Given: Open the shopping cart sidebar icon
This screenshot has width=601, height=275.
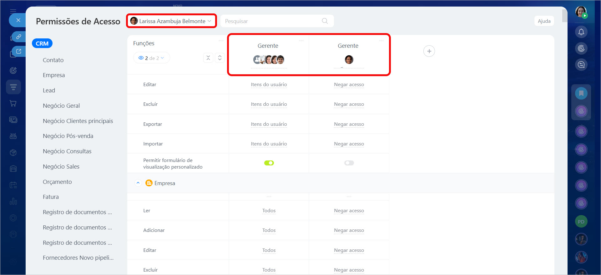Looking at the screenshot, I should pyautogui.click(x=13, y=103).
